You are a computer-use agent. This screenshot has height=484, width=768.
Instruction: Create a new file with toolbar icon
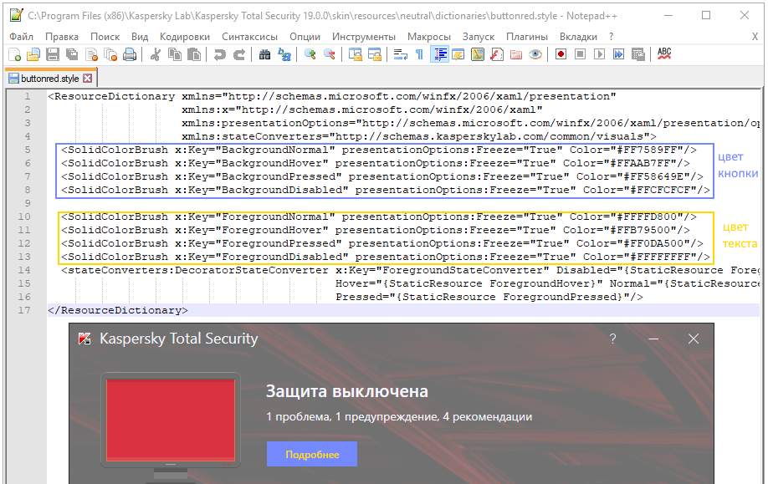point(14,55)
